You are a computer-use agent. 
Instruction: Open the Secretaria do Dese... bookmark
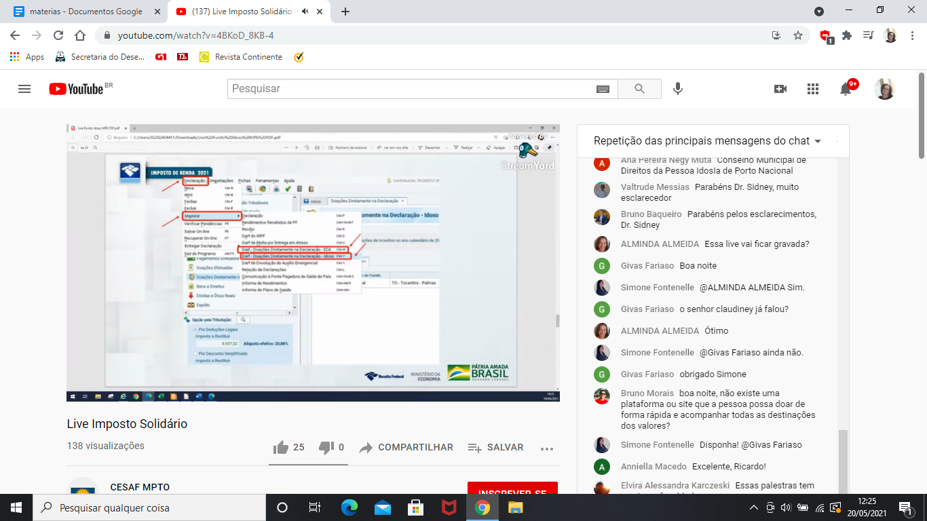pos(100,57)
